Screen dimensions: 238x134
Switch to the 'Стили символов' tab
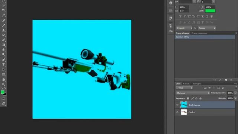point(199,33)
